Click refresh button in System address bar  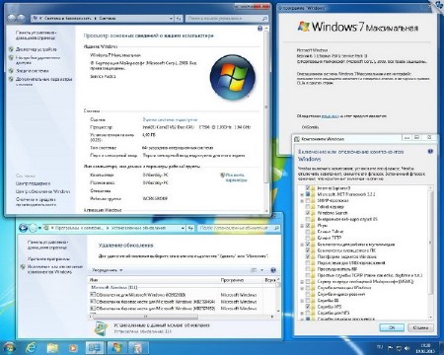point(180,19)
